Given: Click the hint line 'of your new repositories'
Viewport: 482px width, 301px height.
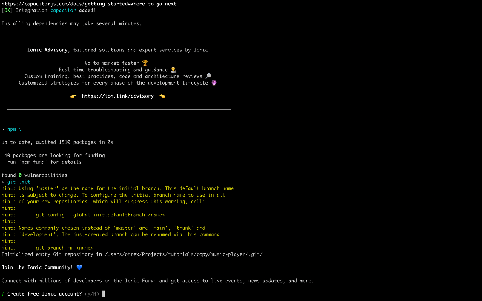Looking at the screenshot, I should (103, 202).
